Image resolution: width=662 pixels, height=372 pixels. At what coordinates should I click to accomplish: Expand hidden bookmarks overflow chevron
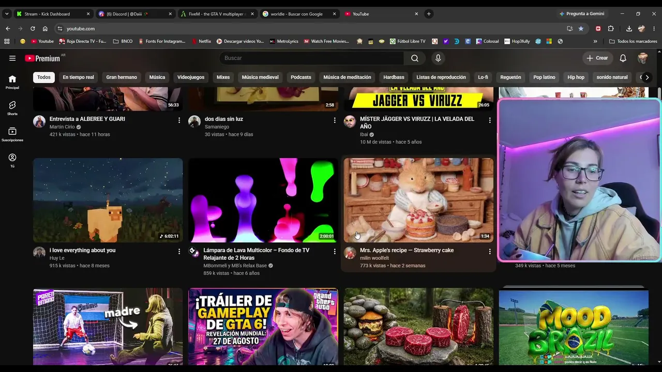pyautogui.click(x=595, y=41)
